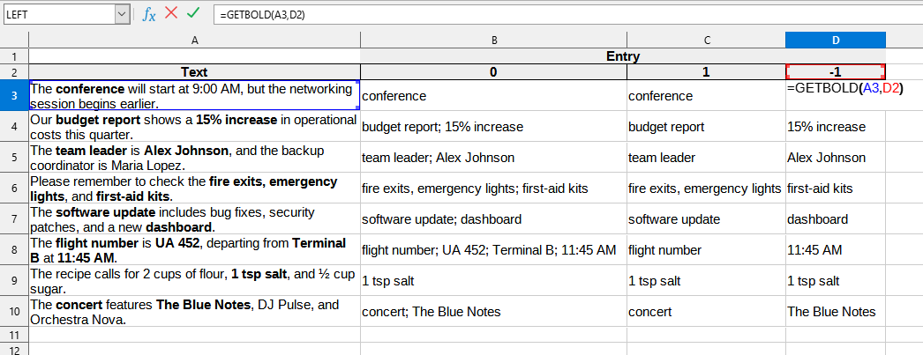Expand the Name Box dropdown arrow

122,14
